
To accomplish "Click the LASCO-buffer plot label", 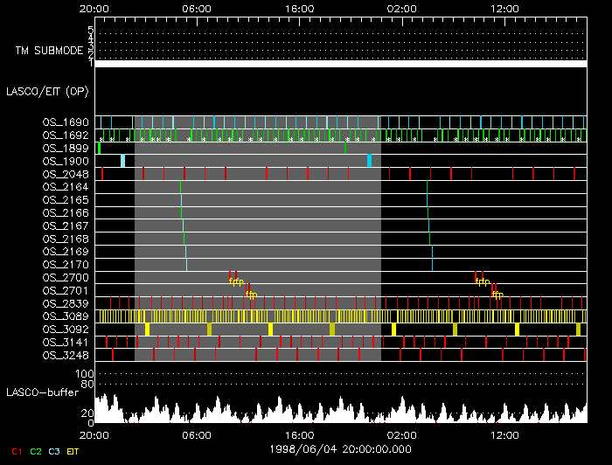I will [x=42, y=392].
